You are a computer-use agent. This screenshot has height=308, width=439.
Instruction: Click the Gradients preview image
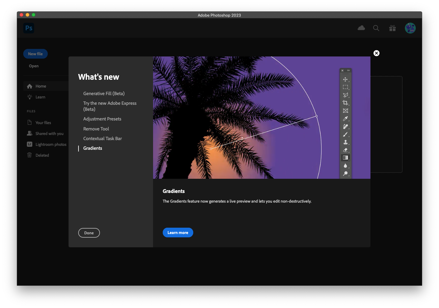coord(262,117)
